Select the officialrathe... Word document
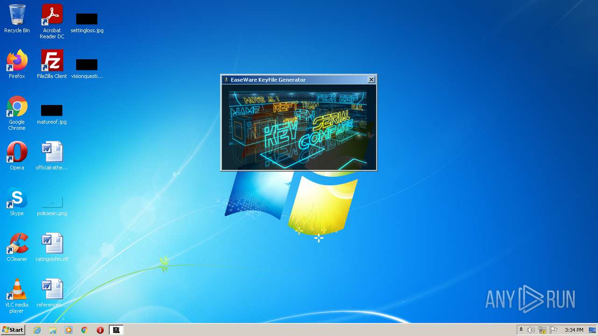598x336 pixels. [52, 156]
